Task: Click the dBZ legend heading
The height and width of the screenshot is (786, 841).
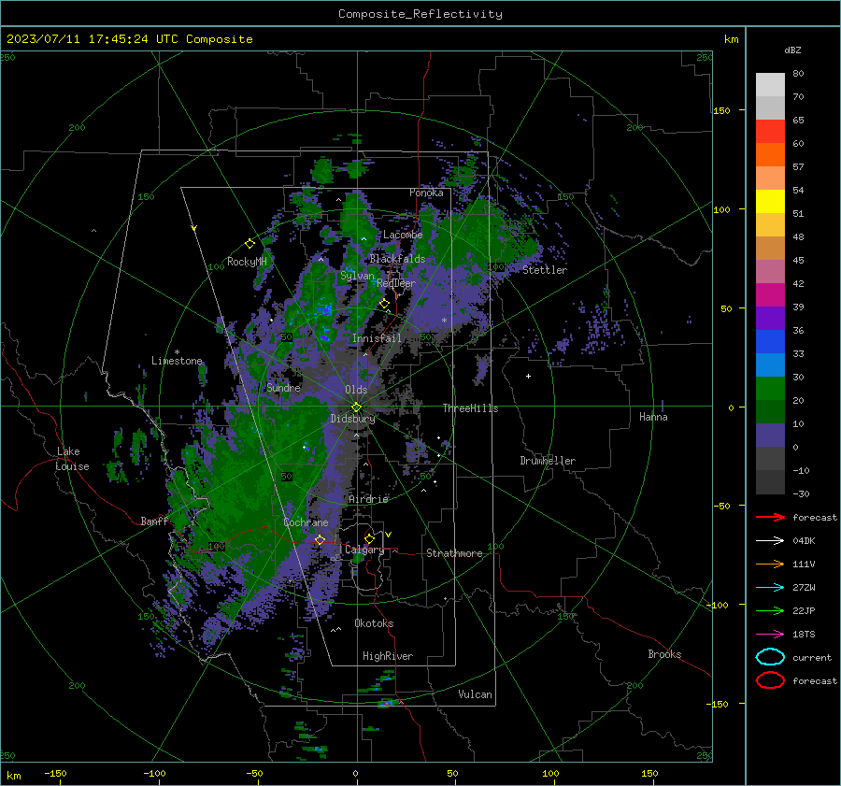Action: click(792, 50)
